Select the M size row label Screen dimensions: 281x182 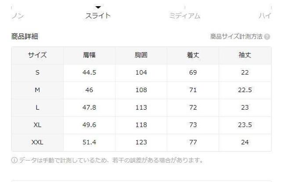37,90
